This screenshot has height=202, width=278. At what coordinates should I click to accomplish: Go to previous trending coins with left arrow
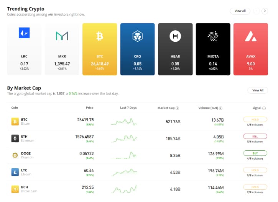pyautogui.click(x=257, y=11)
